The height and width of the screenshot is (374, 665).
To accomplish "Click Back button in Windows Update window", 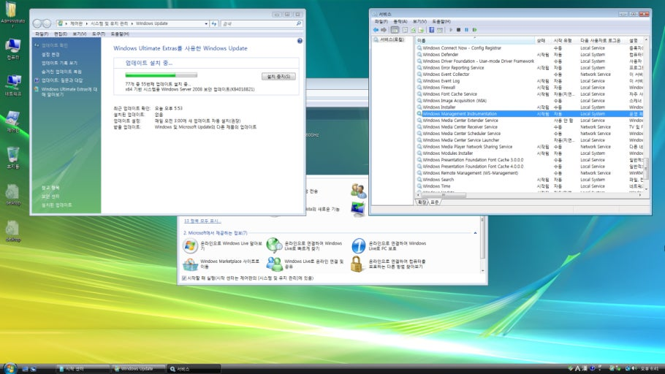I will pos(37,24).
